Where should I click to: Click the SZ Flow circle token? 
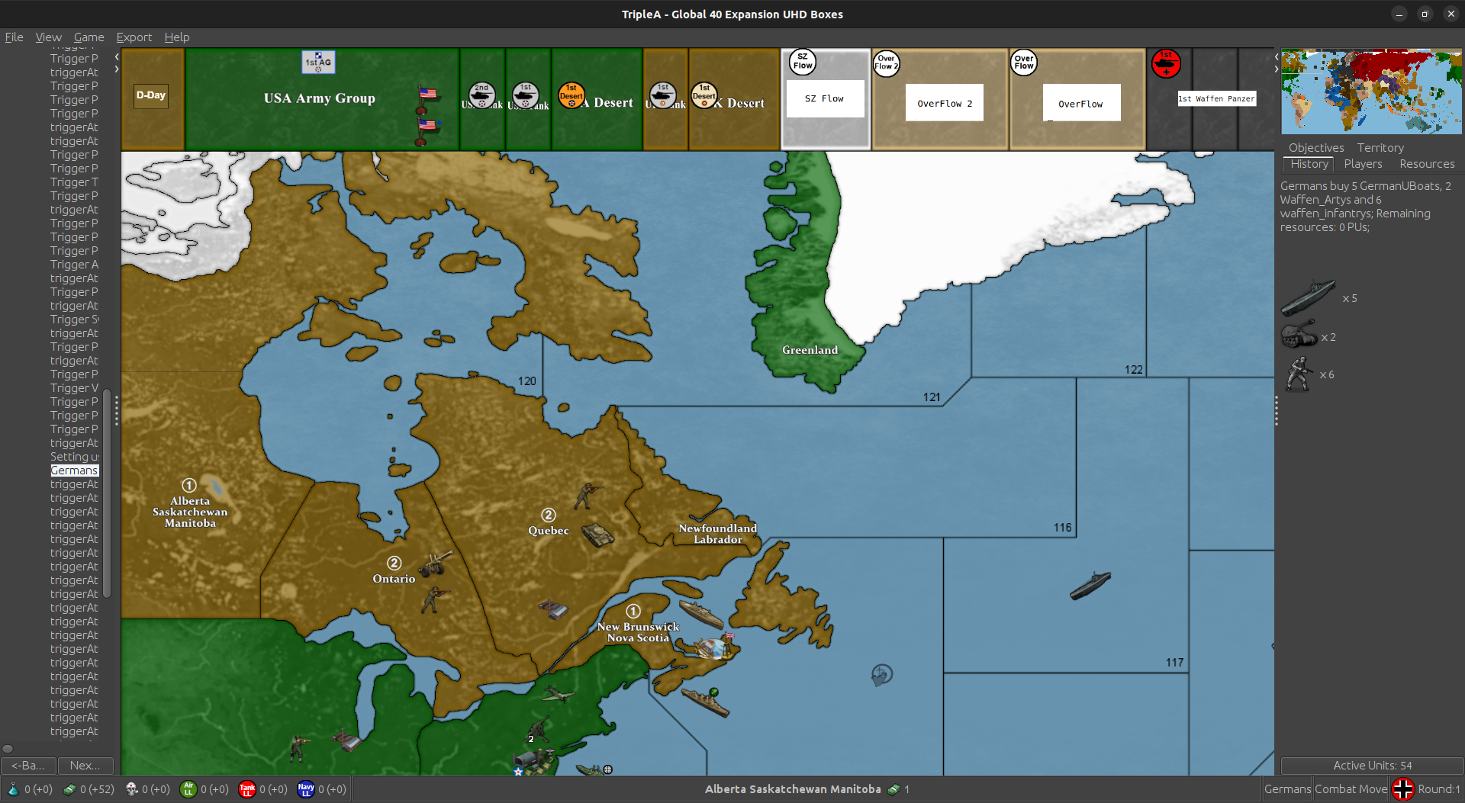pos(803,62)
